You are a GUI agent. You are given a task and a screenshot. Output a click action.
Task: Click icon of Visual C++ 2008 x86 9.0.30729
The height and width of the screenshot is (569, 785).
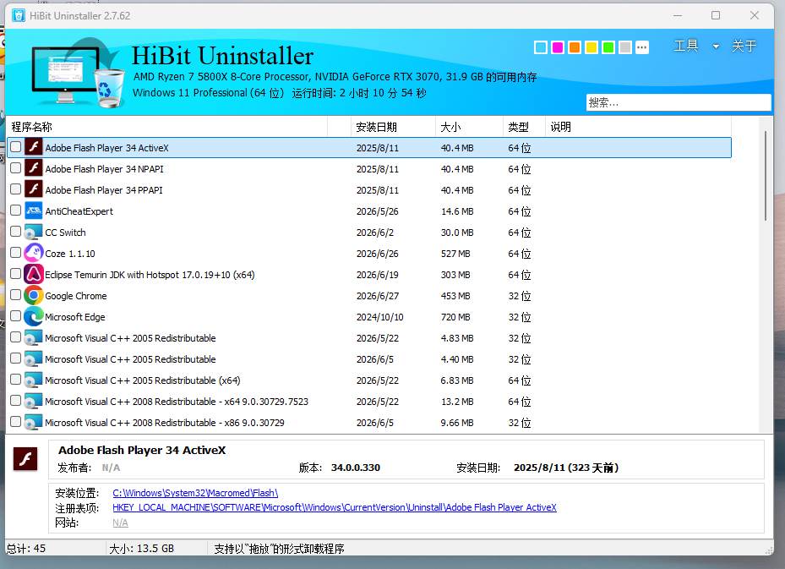34,422
